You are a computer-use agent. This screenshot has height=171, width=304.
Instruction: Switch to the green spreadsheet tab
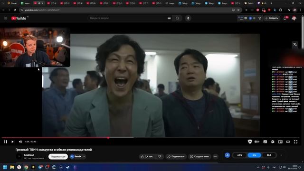(25, 3)
